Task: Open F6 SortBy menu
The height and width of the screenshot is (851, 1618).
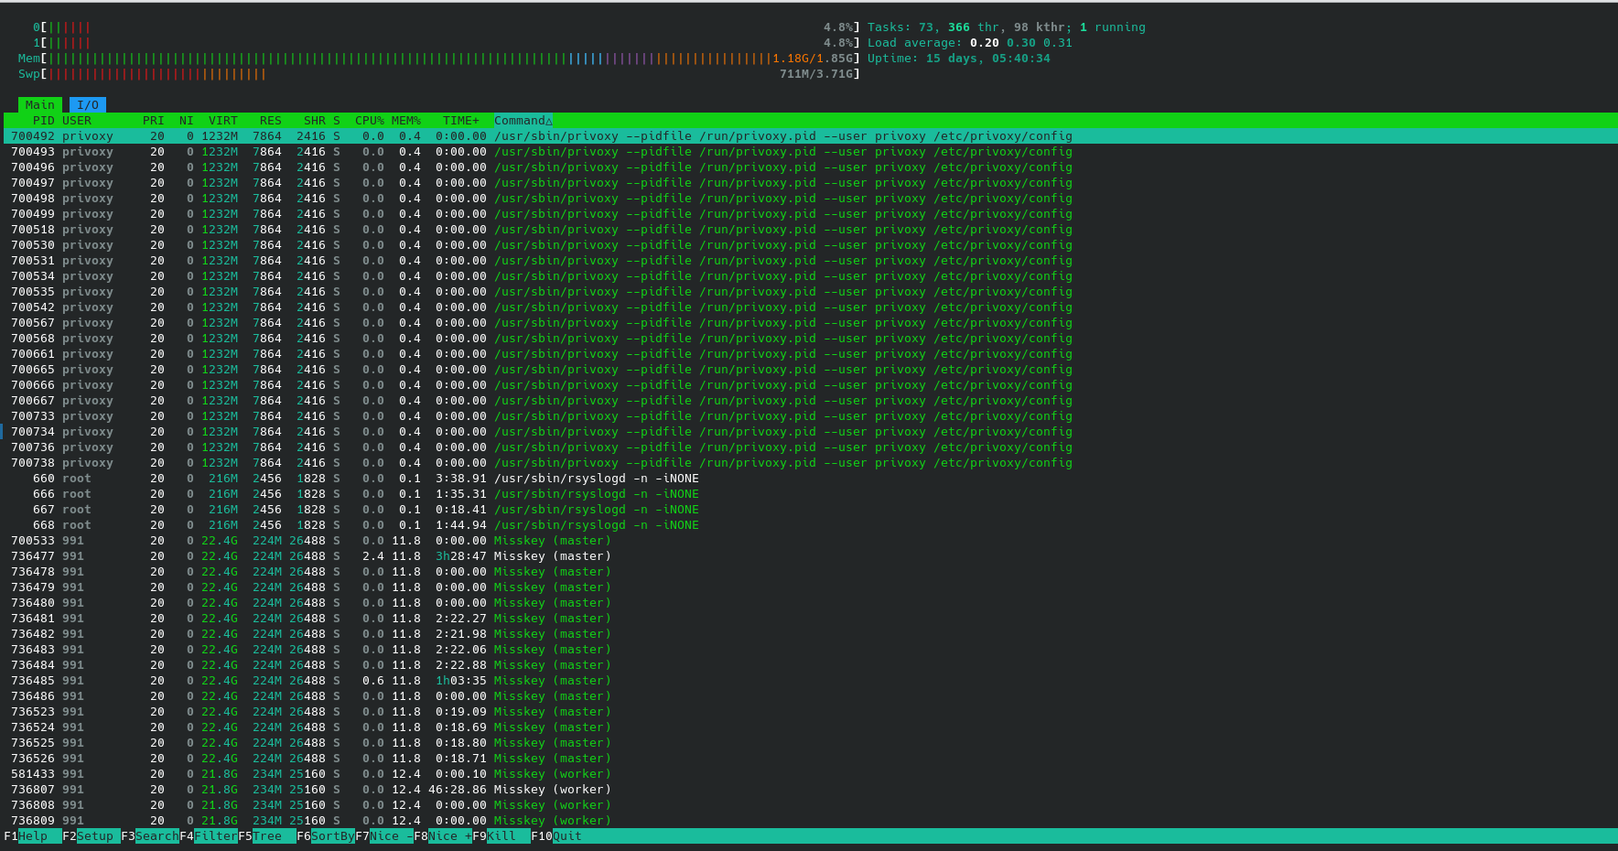Action: (331, 836)
